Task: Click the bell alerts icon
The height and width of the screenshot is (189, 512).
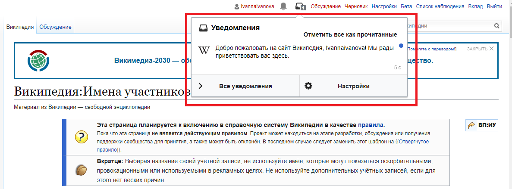Action: (283, 6)
